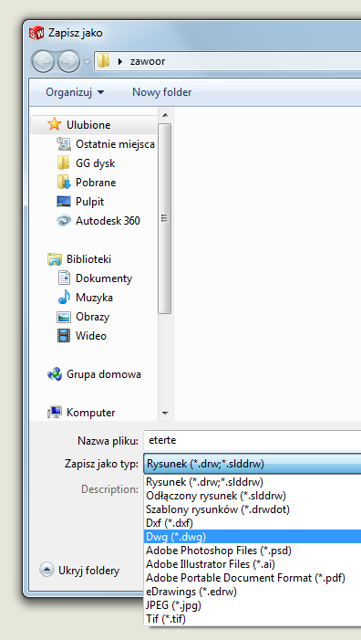Screen dimensions: 361x640
Task: Open Ostatnie miejsca in the sidebar
Action: [x=115, y=144]
